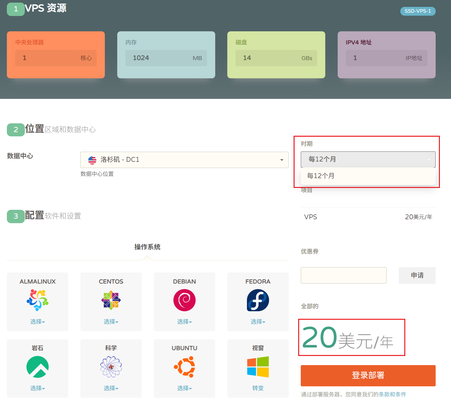The image size is (451, 401).
Task: Click the VPS line item label
Action: (311, 217)
